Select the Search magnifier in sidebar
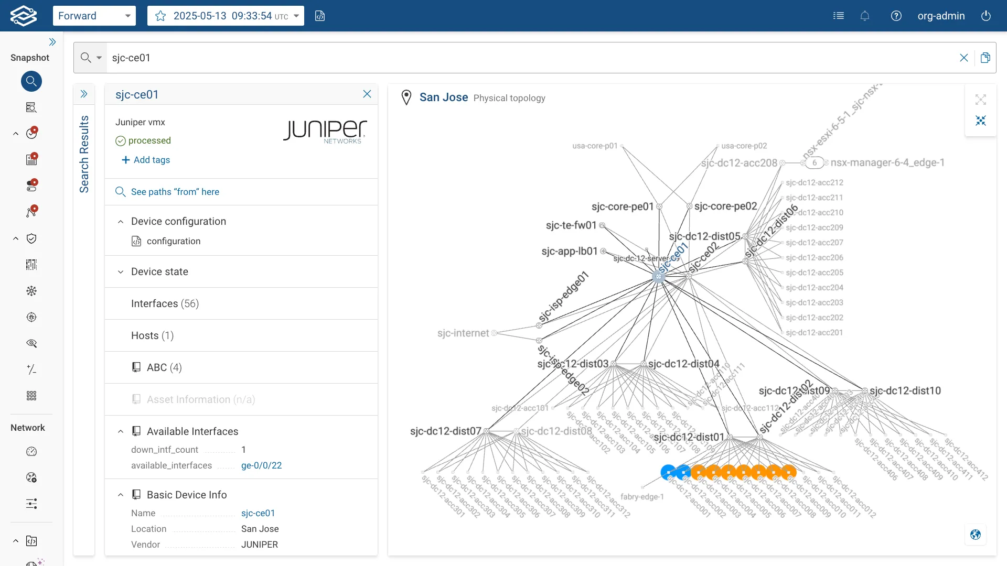This screenshot has height=566, width=1007. (31, 81)
